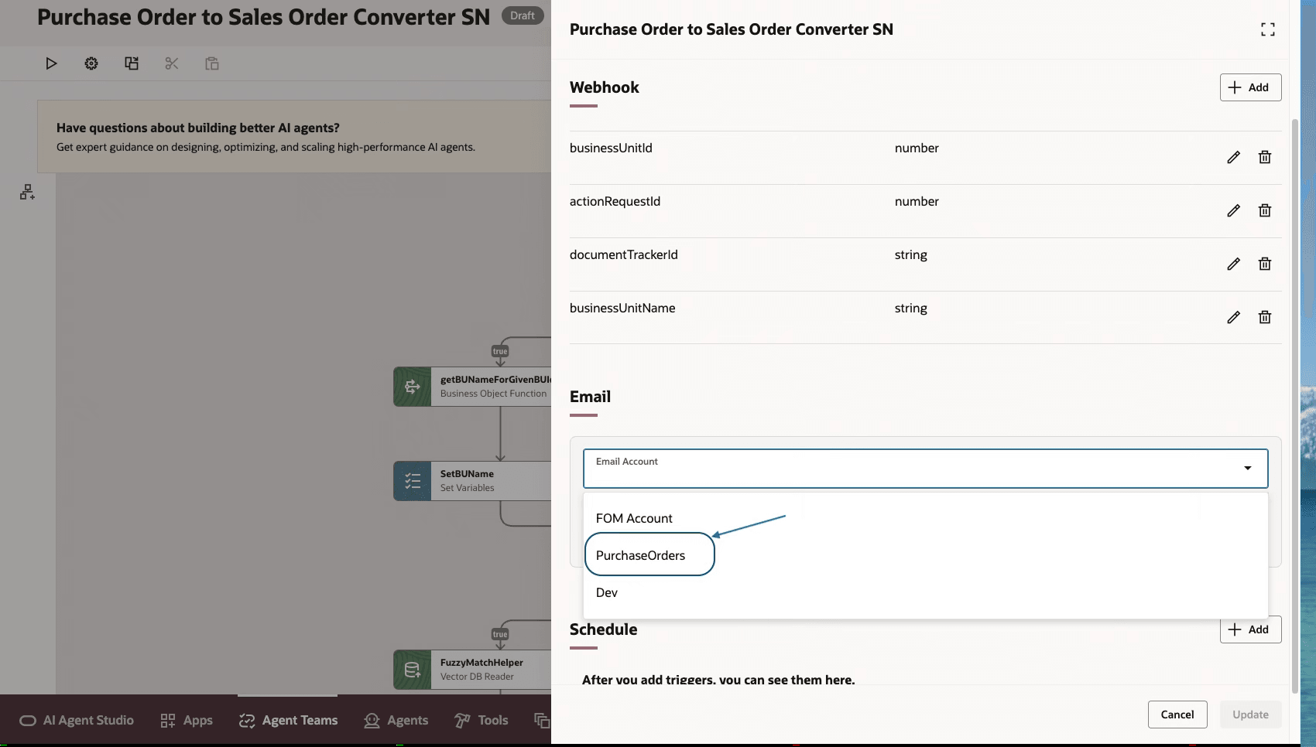Click the add node icon on canvas side
Viewport: 1316px width, 747px height.
click(27, 192)
